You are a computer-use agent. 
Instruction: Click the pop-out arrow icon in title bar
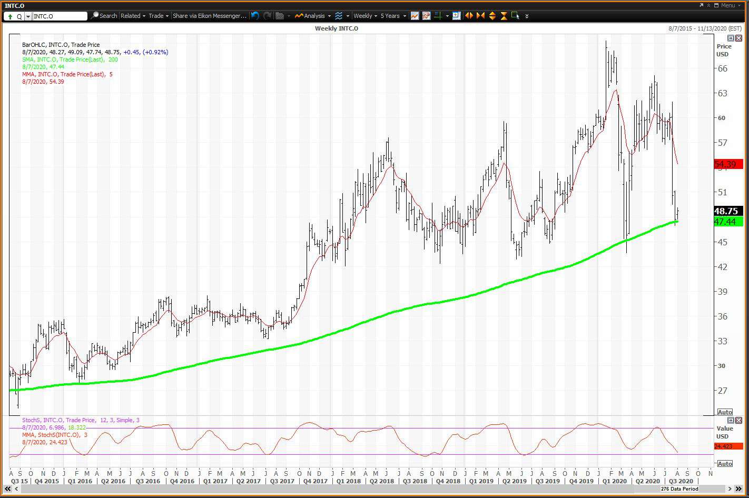tap(702, 5)
